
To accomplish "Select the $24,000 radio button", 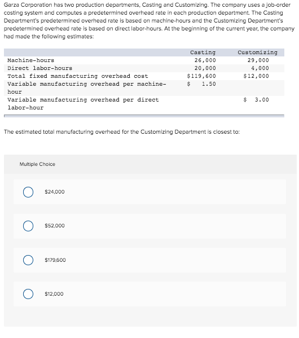I will [28, 192].
